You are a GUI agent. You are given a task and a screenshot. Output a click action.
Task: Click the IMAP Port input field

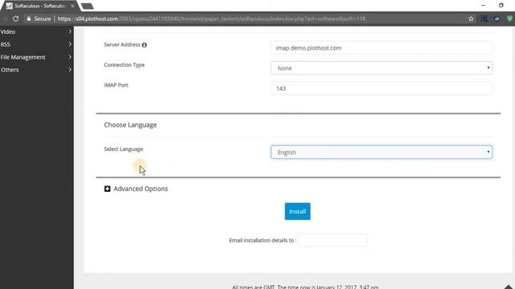point(381,88)
